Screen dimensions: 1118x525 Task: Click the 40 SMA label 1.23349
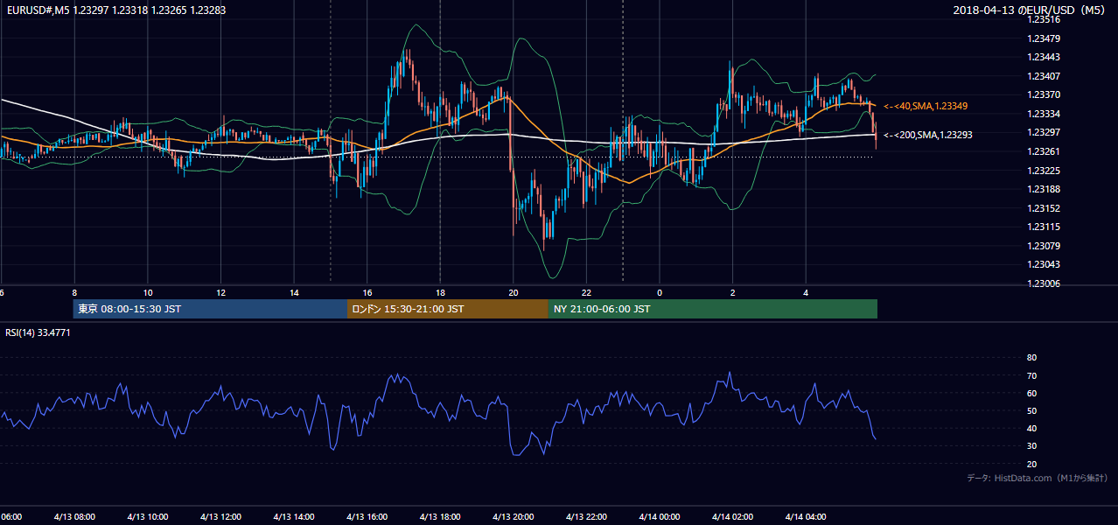coord(926,106)
